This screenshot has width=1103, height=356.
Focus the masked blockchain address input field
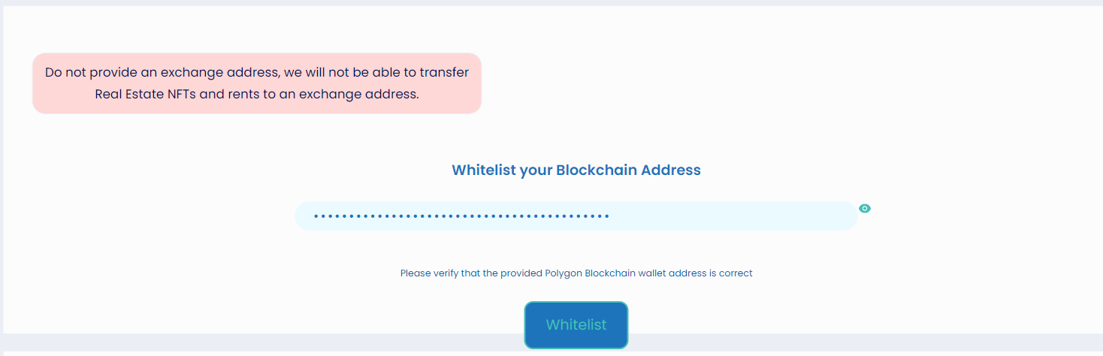[576, 216]
